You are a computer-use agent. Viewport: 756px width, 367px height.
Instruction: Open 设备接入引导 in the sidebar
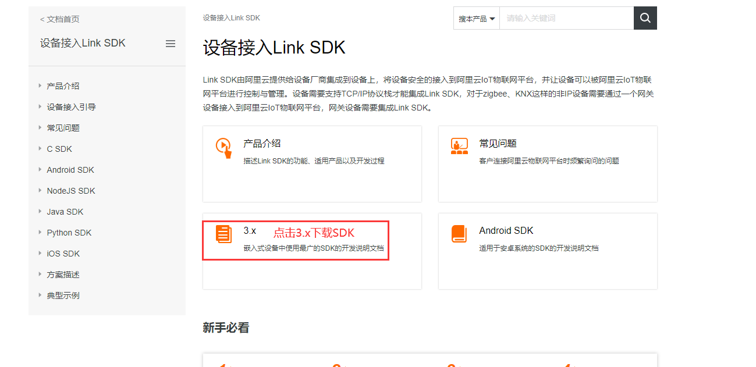point(71,107)
